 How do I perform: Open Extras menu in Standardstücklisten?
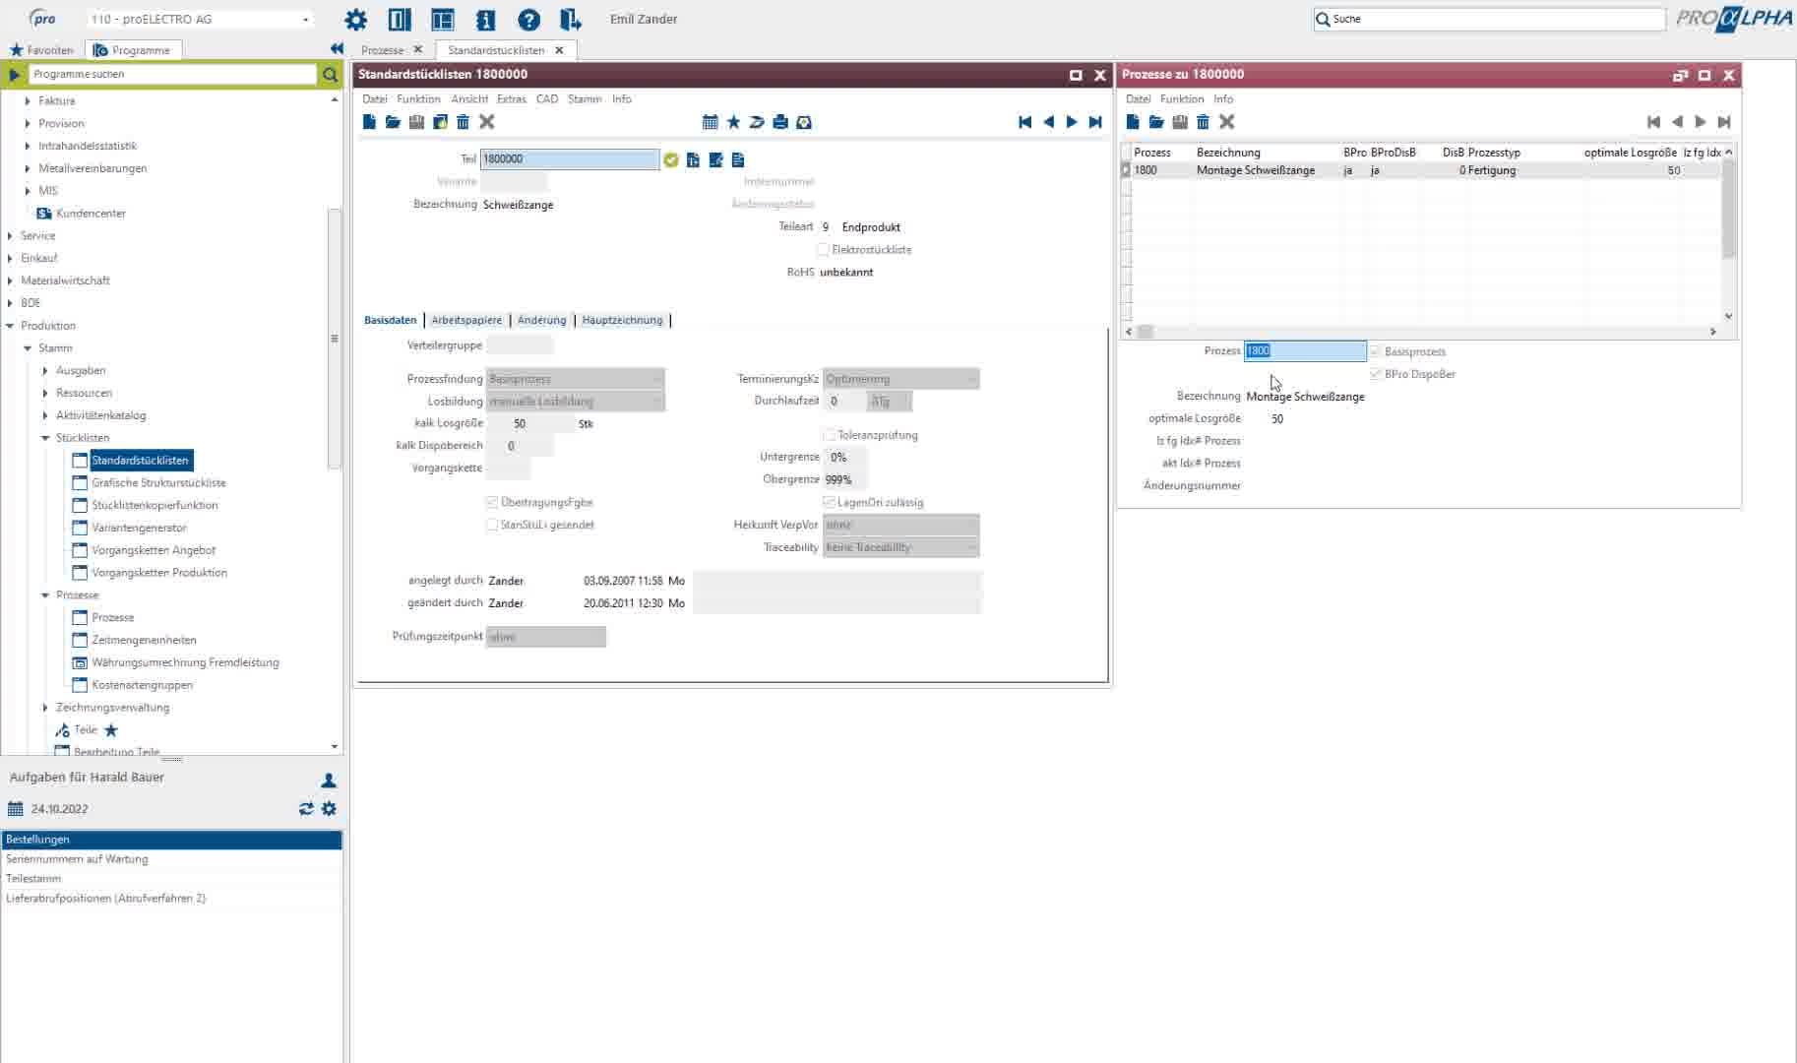tap(511, 98)
